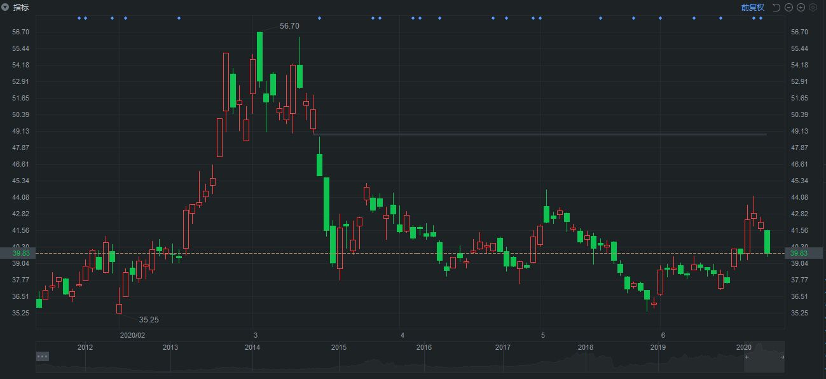
Task: Click the ellipsis button on the overview timeline
Action: (x=43, y=356)
